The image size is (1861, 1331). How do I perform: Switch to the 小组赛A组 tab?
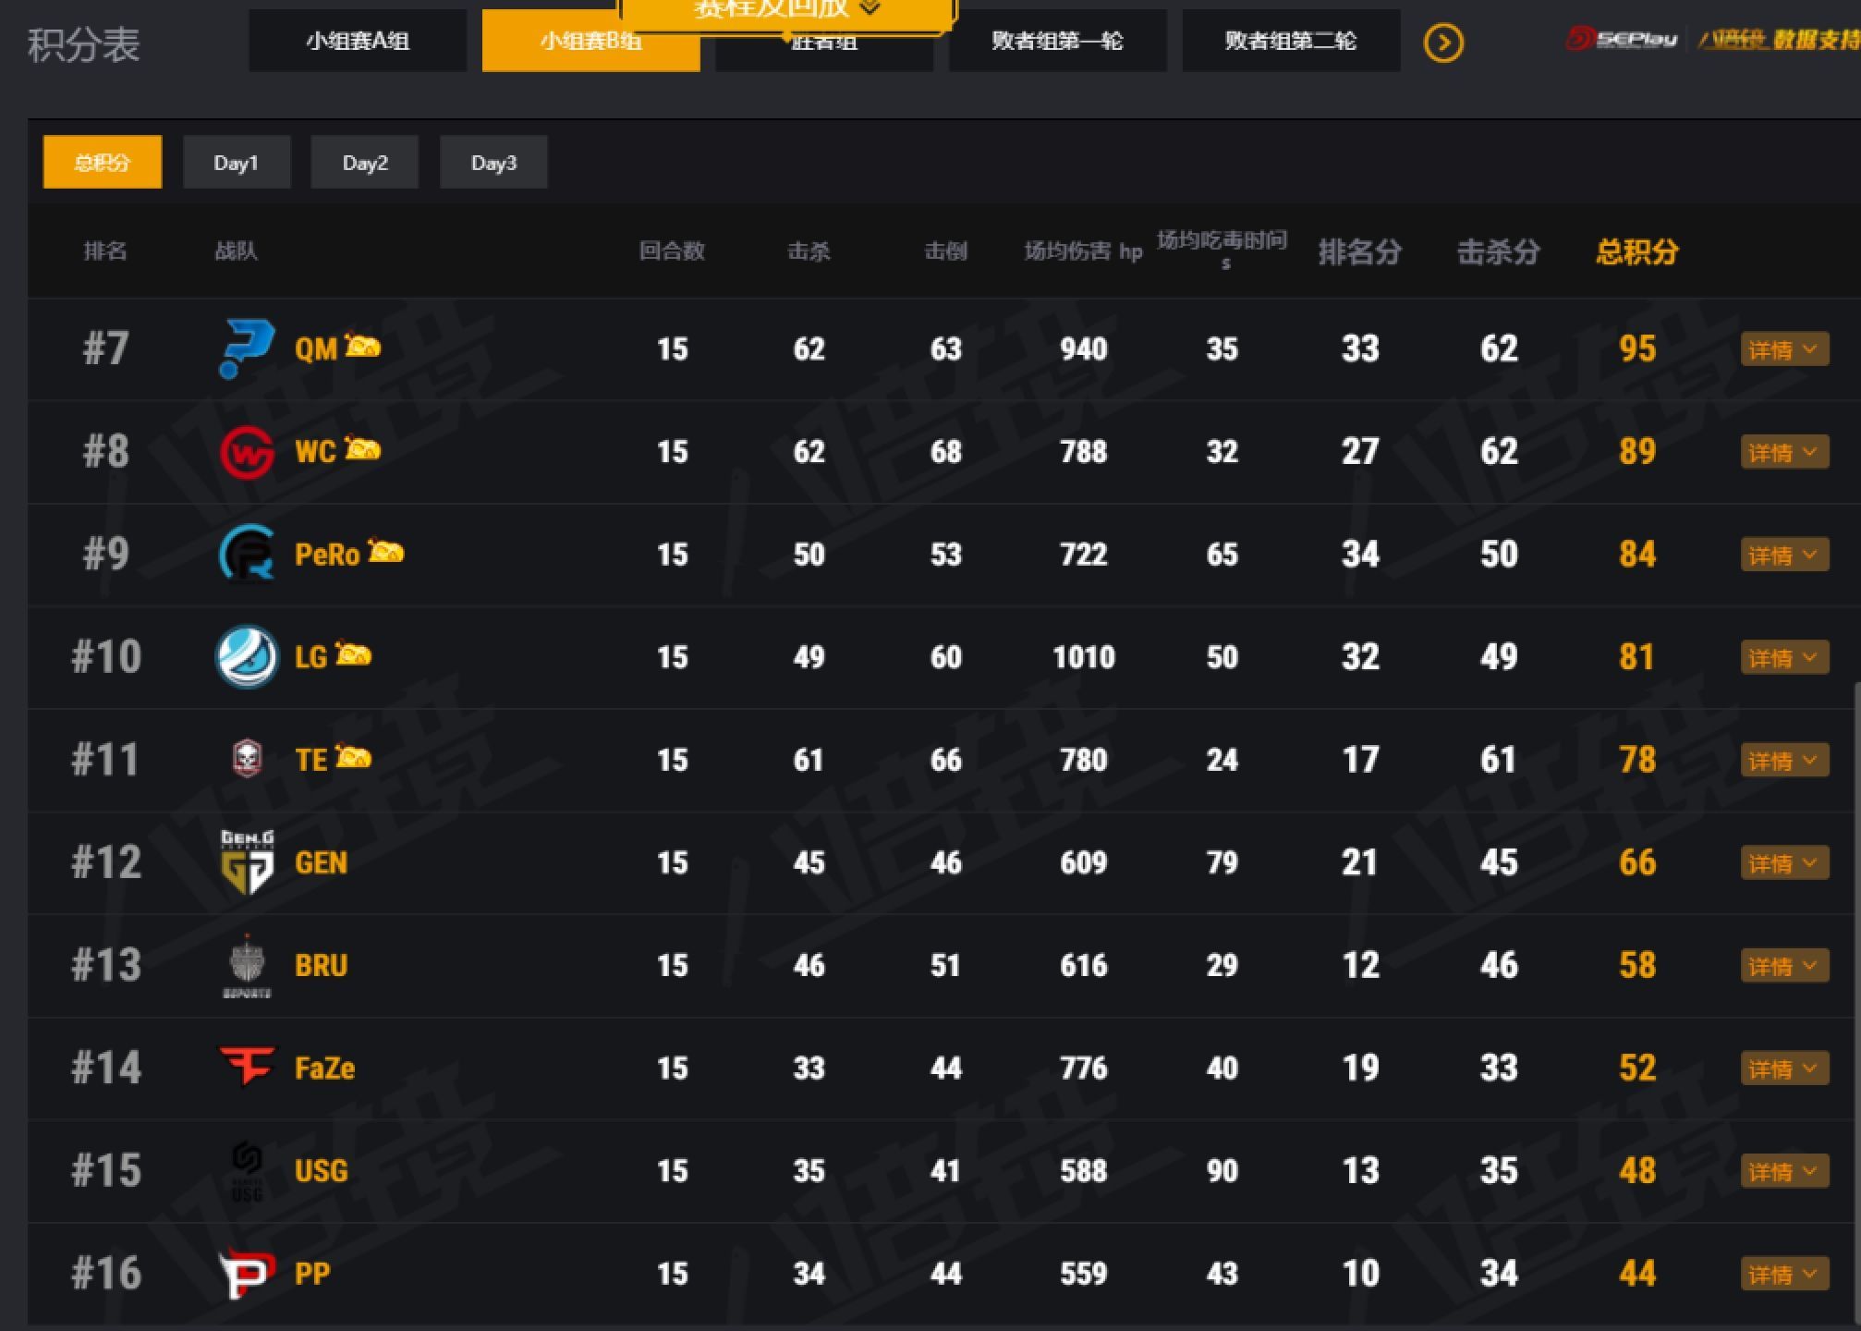[x=358, y=42]
